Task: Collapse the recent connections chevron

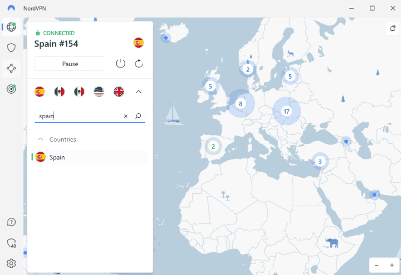Action: (x=138, y=92)
